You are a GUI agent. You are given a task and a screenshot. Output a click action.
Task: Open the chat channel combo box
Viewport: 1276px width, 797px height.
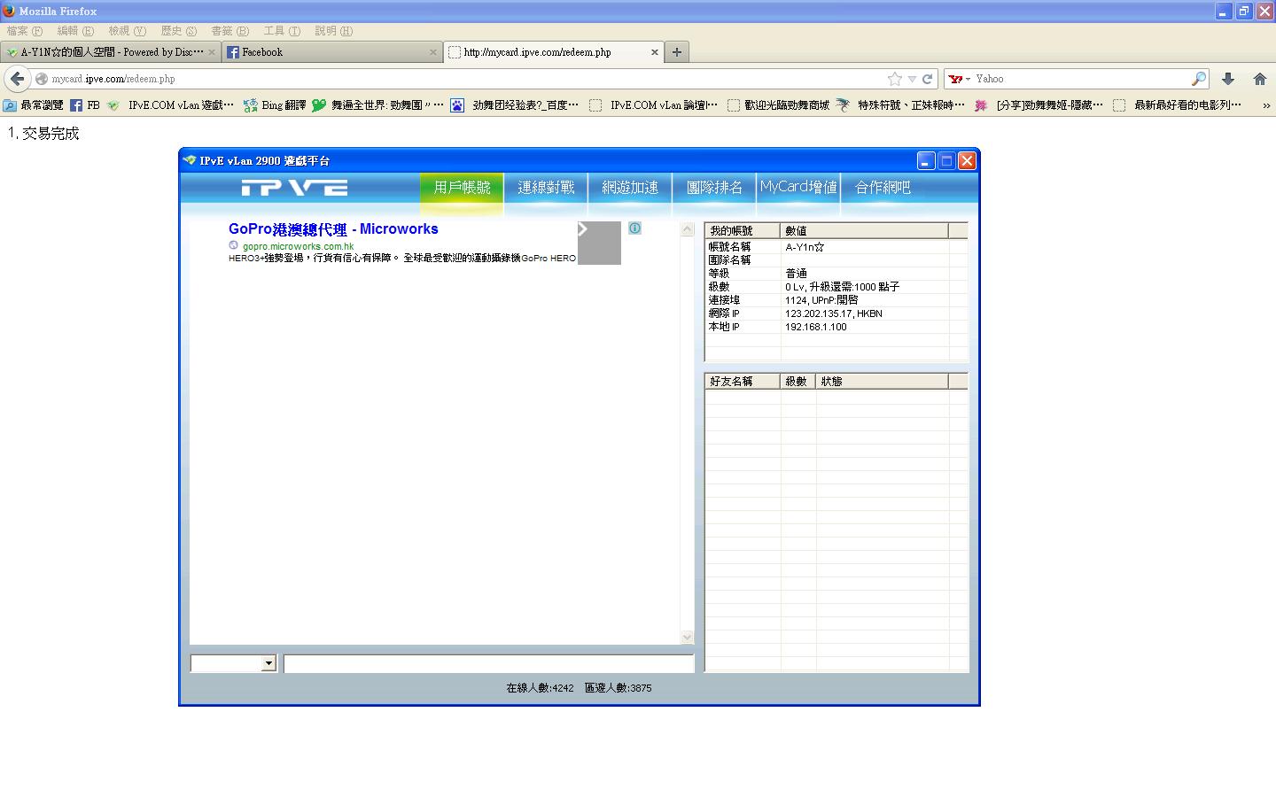click(234, 663)
